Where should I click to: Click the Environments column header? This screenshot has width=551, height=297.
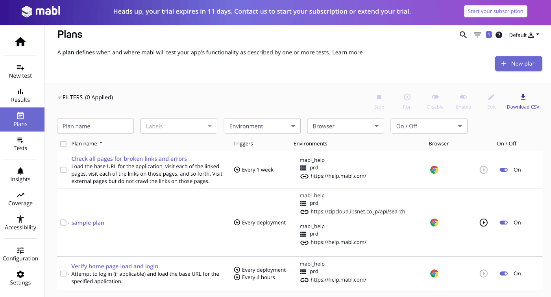point(311,144)
